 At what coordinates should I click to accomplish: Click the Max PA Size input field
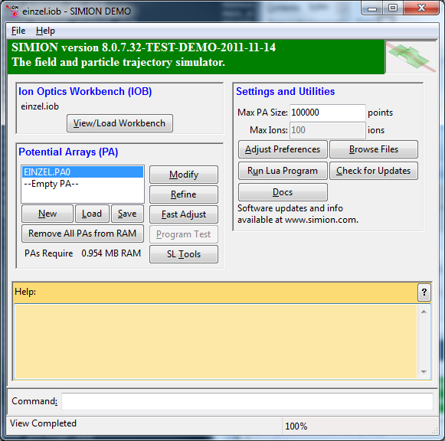(x=328, y=113)
